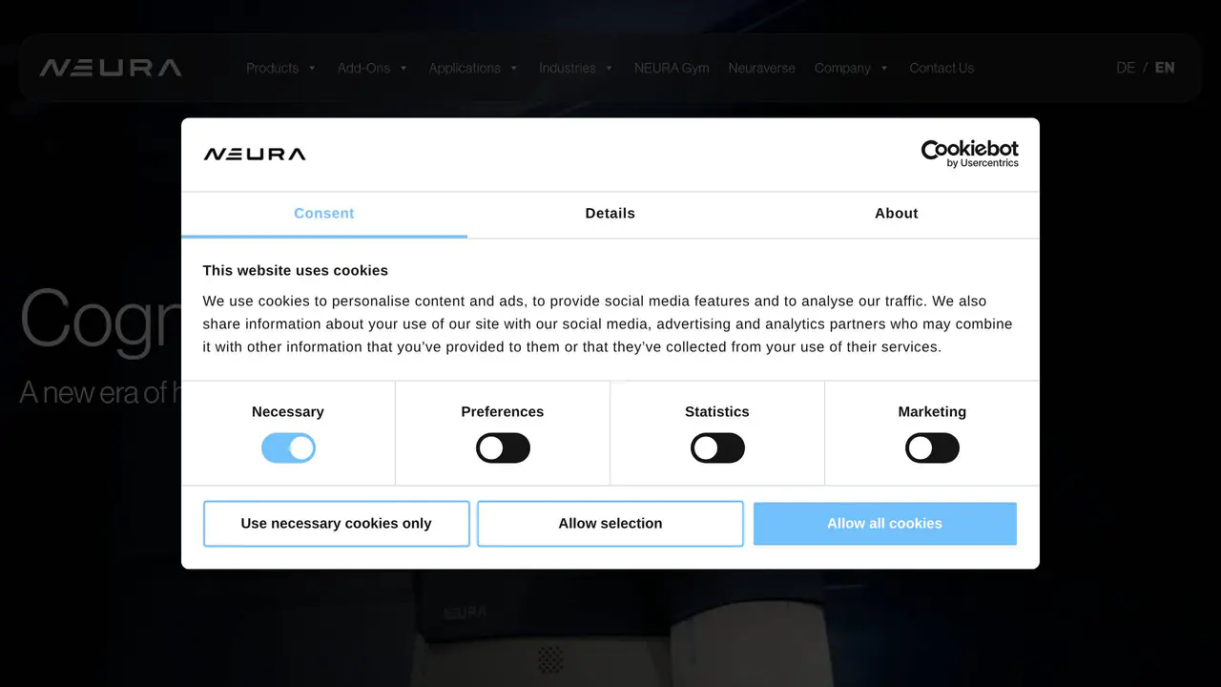Click the NEURA logo in the site header

point(111,68)
